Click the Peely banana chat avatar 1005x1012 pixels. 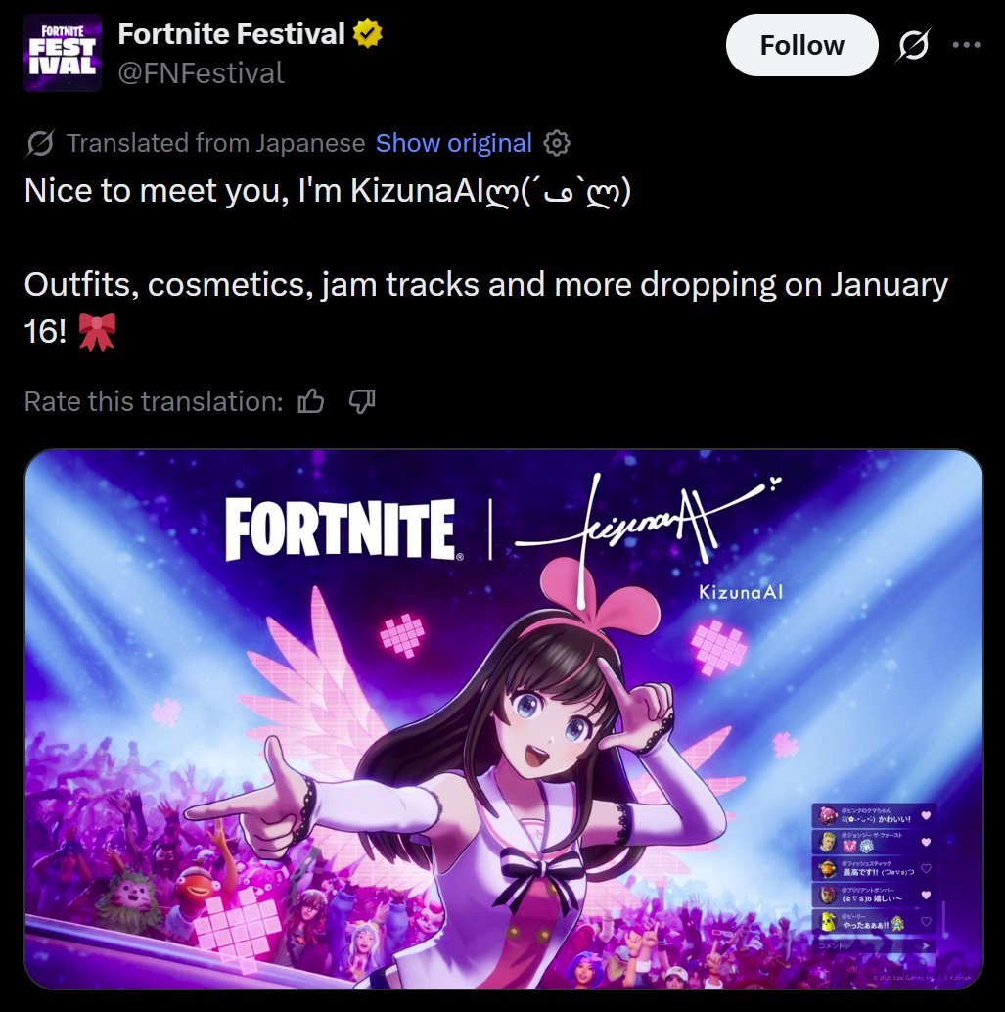827,921
